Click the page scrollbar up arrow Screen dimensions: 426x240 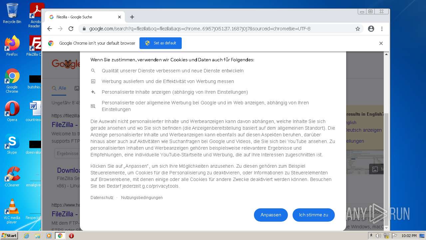coord(386,54)
